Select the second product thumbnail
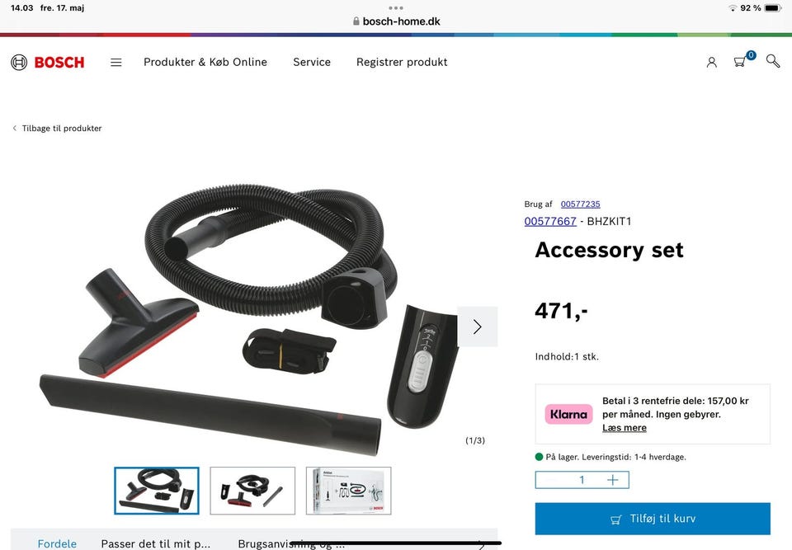 coord(252,491)
